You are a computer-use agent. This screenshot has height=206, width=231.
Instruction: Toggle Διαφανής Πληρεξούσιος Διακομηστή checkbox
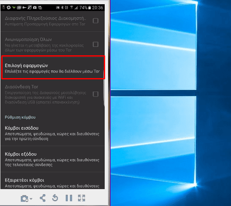tap(95, 21)
